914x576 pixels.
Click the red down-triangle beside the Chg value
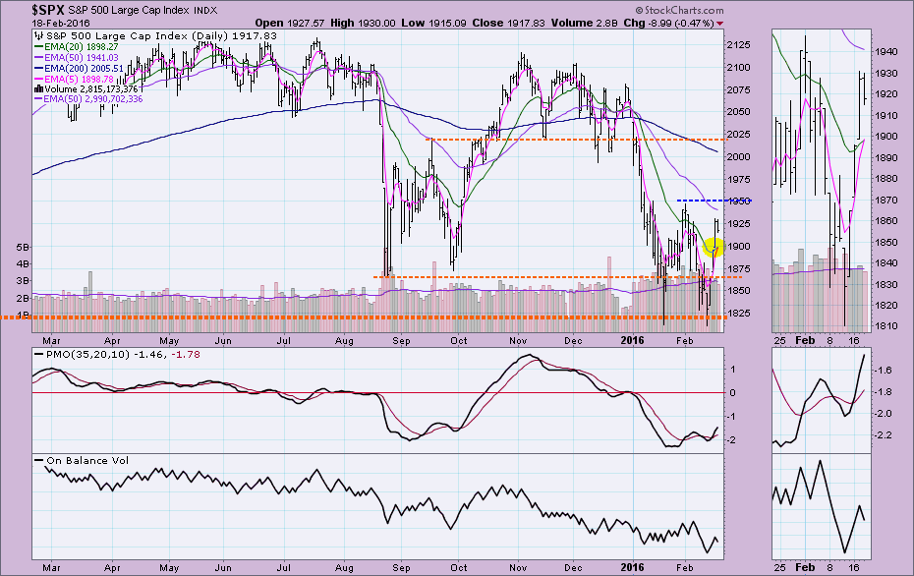click(719, 24)
